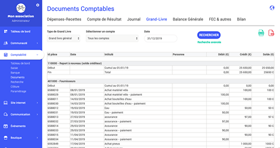The image size is (280, 148).
Task: Expand the Communauté menu chevron
Action: [37, 43]
